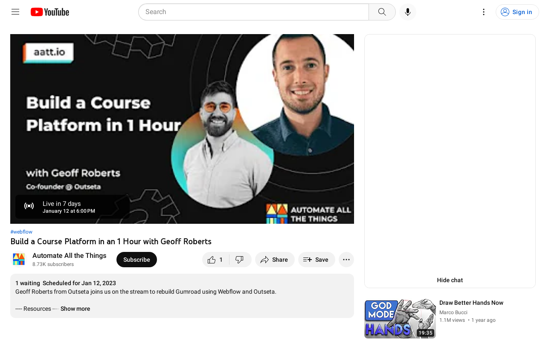
Task: Click the search input field
Action: point(253,11)
